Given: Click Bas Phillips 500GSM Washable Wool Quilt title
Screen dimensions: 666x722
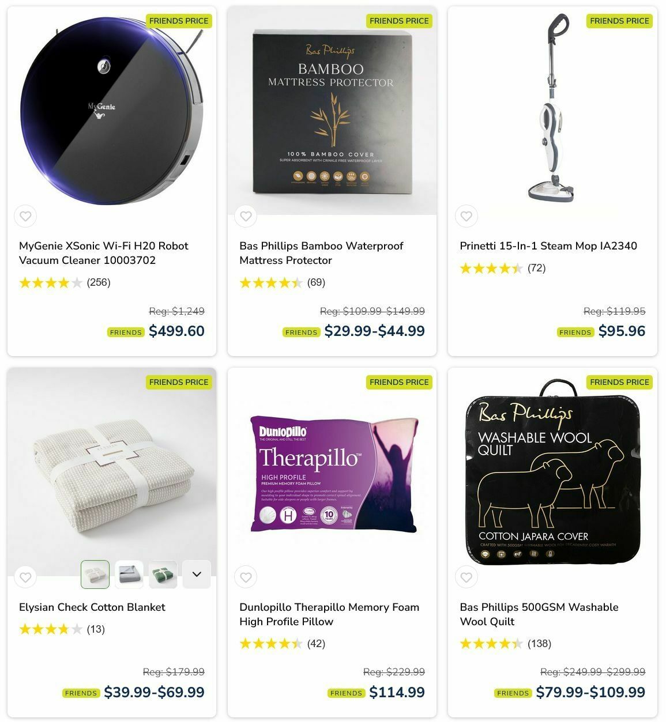Looking at the screenshot, I should click(x=539, y=614).
